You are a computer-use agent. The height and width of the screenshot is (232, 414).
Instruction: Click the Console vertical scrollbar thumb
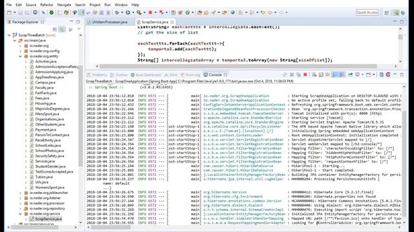[x=404, y=163]
